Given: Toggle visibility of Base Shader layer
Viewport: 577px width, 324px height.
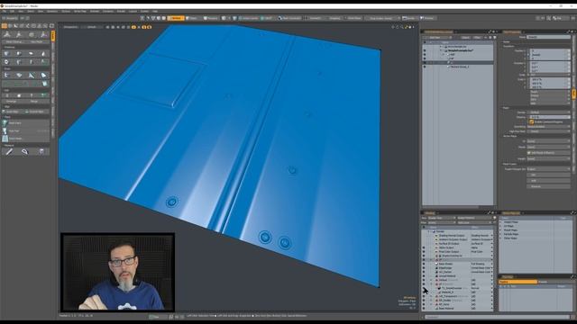Looking at the screenshot, I should (x=424, y=264).
